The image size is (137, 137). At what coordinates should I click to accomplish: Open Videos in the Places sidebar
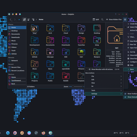point(17,47)
